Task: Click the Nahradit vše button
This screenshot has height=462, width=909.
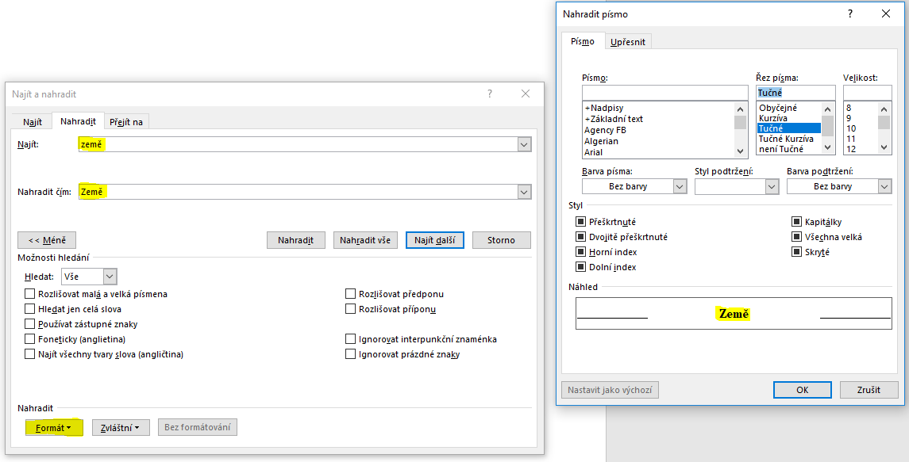Action: point(365,240)
